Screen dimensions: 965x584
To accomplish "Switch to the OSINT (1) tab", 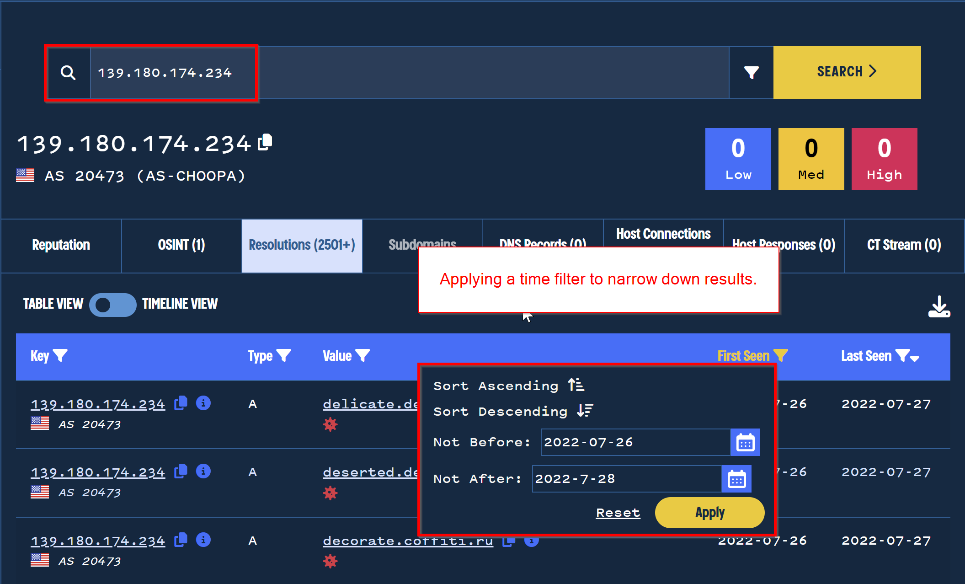I will [x=181, y=246].
